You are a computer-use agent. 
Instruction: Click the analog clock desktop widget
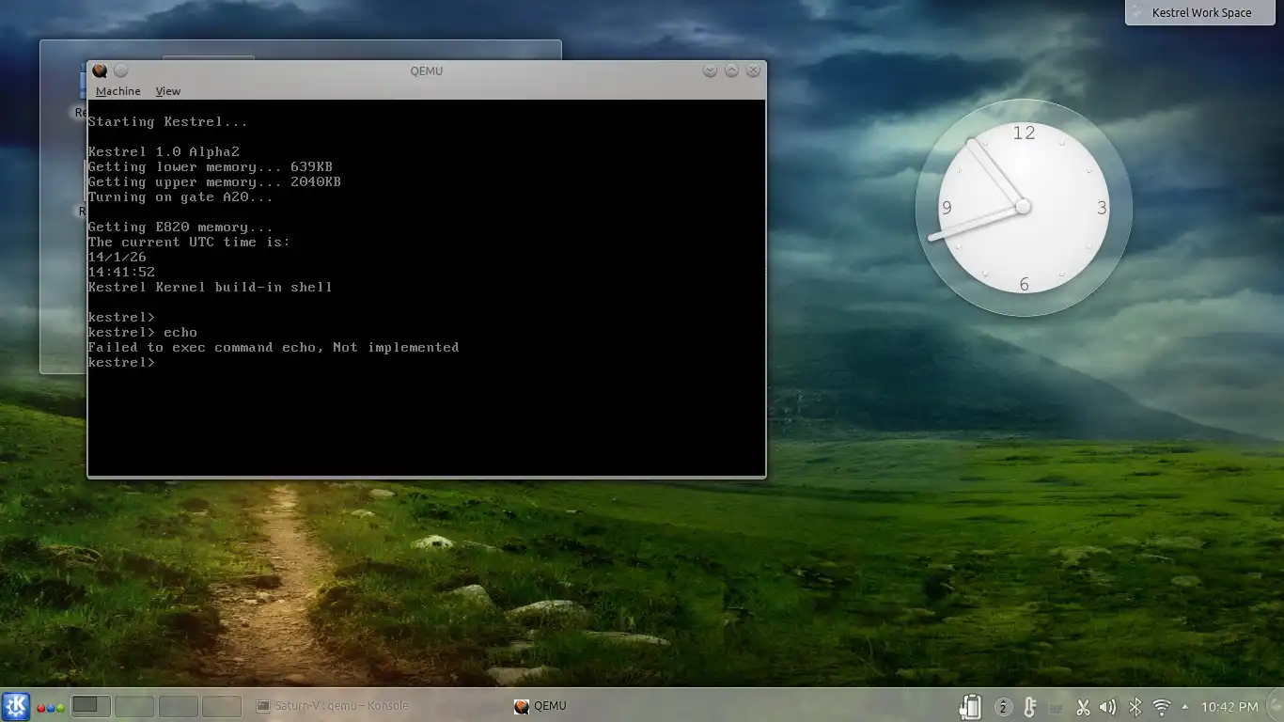point(1023,207)
